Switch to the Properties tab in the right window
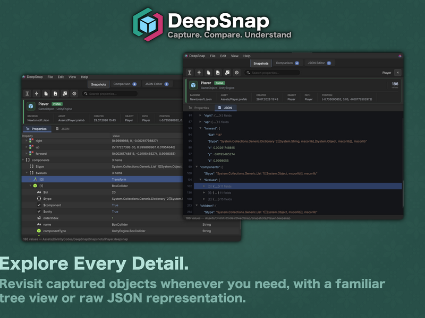 pos(199,108)
